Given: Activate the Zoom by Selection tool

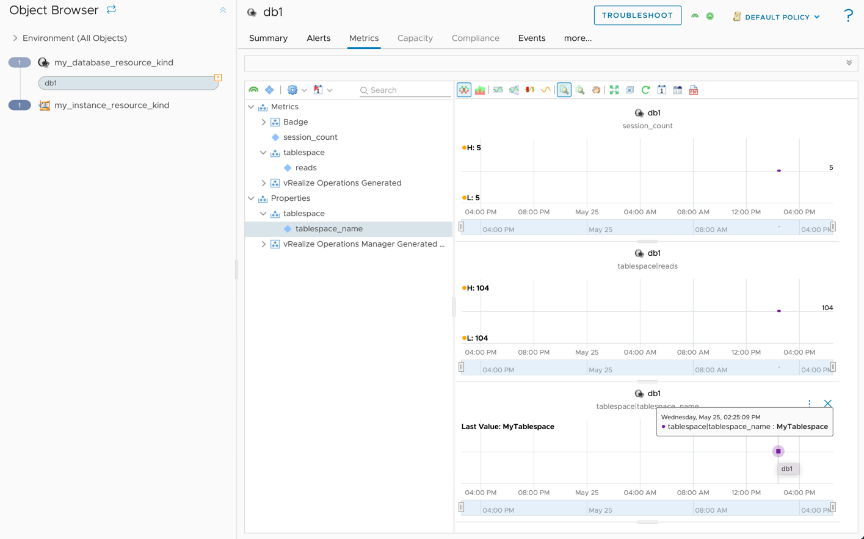Looking at the screenshot, I should click(x=564, y=90).
